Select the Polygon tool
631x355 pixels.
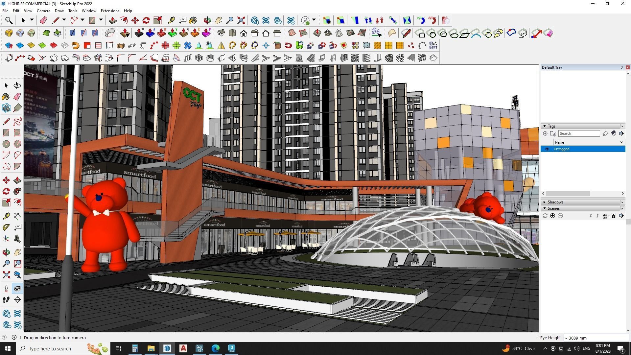tap(17, 144)
